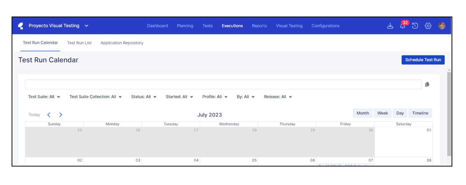Viewport: 466px width, 185px height.
Task: Open notifications bell with 32 badge
Action: coord(403,26)
